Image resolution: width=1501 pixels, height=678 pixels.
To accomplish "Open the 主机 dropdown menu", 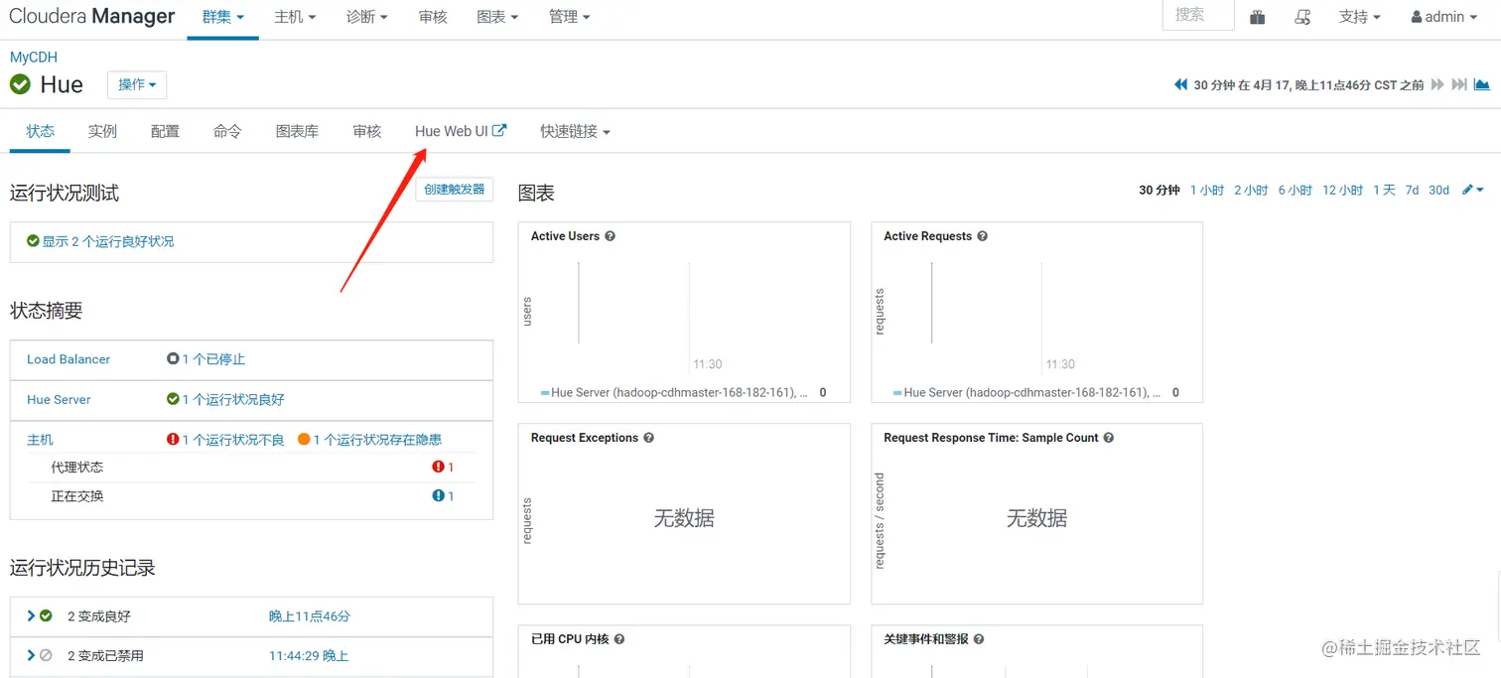I will [x=295, y=17].
